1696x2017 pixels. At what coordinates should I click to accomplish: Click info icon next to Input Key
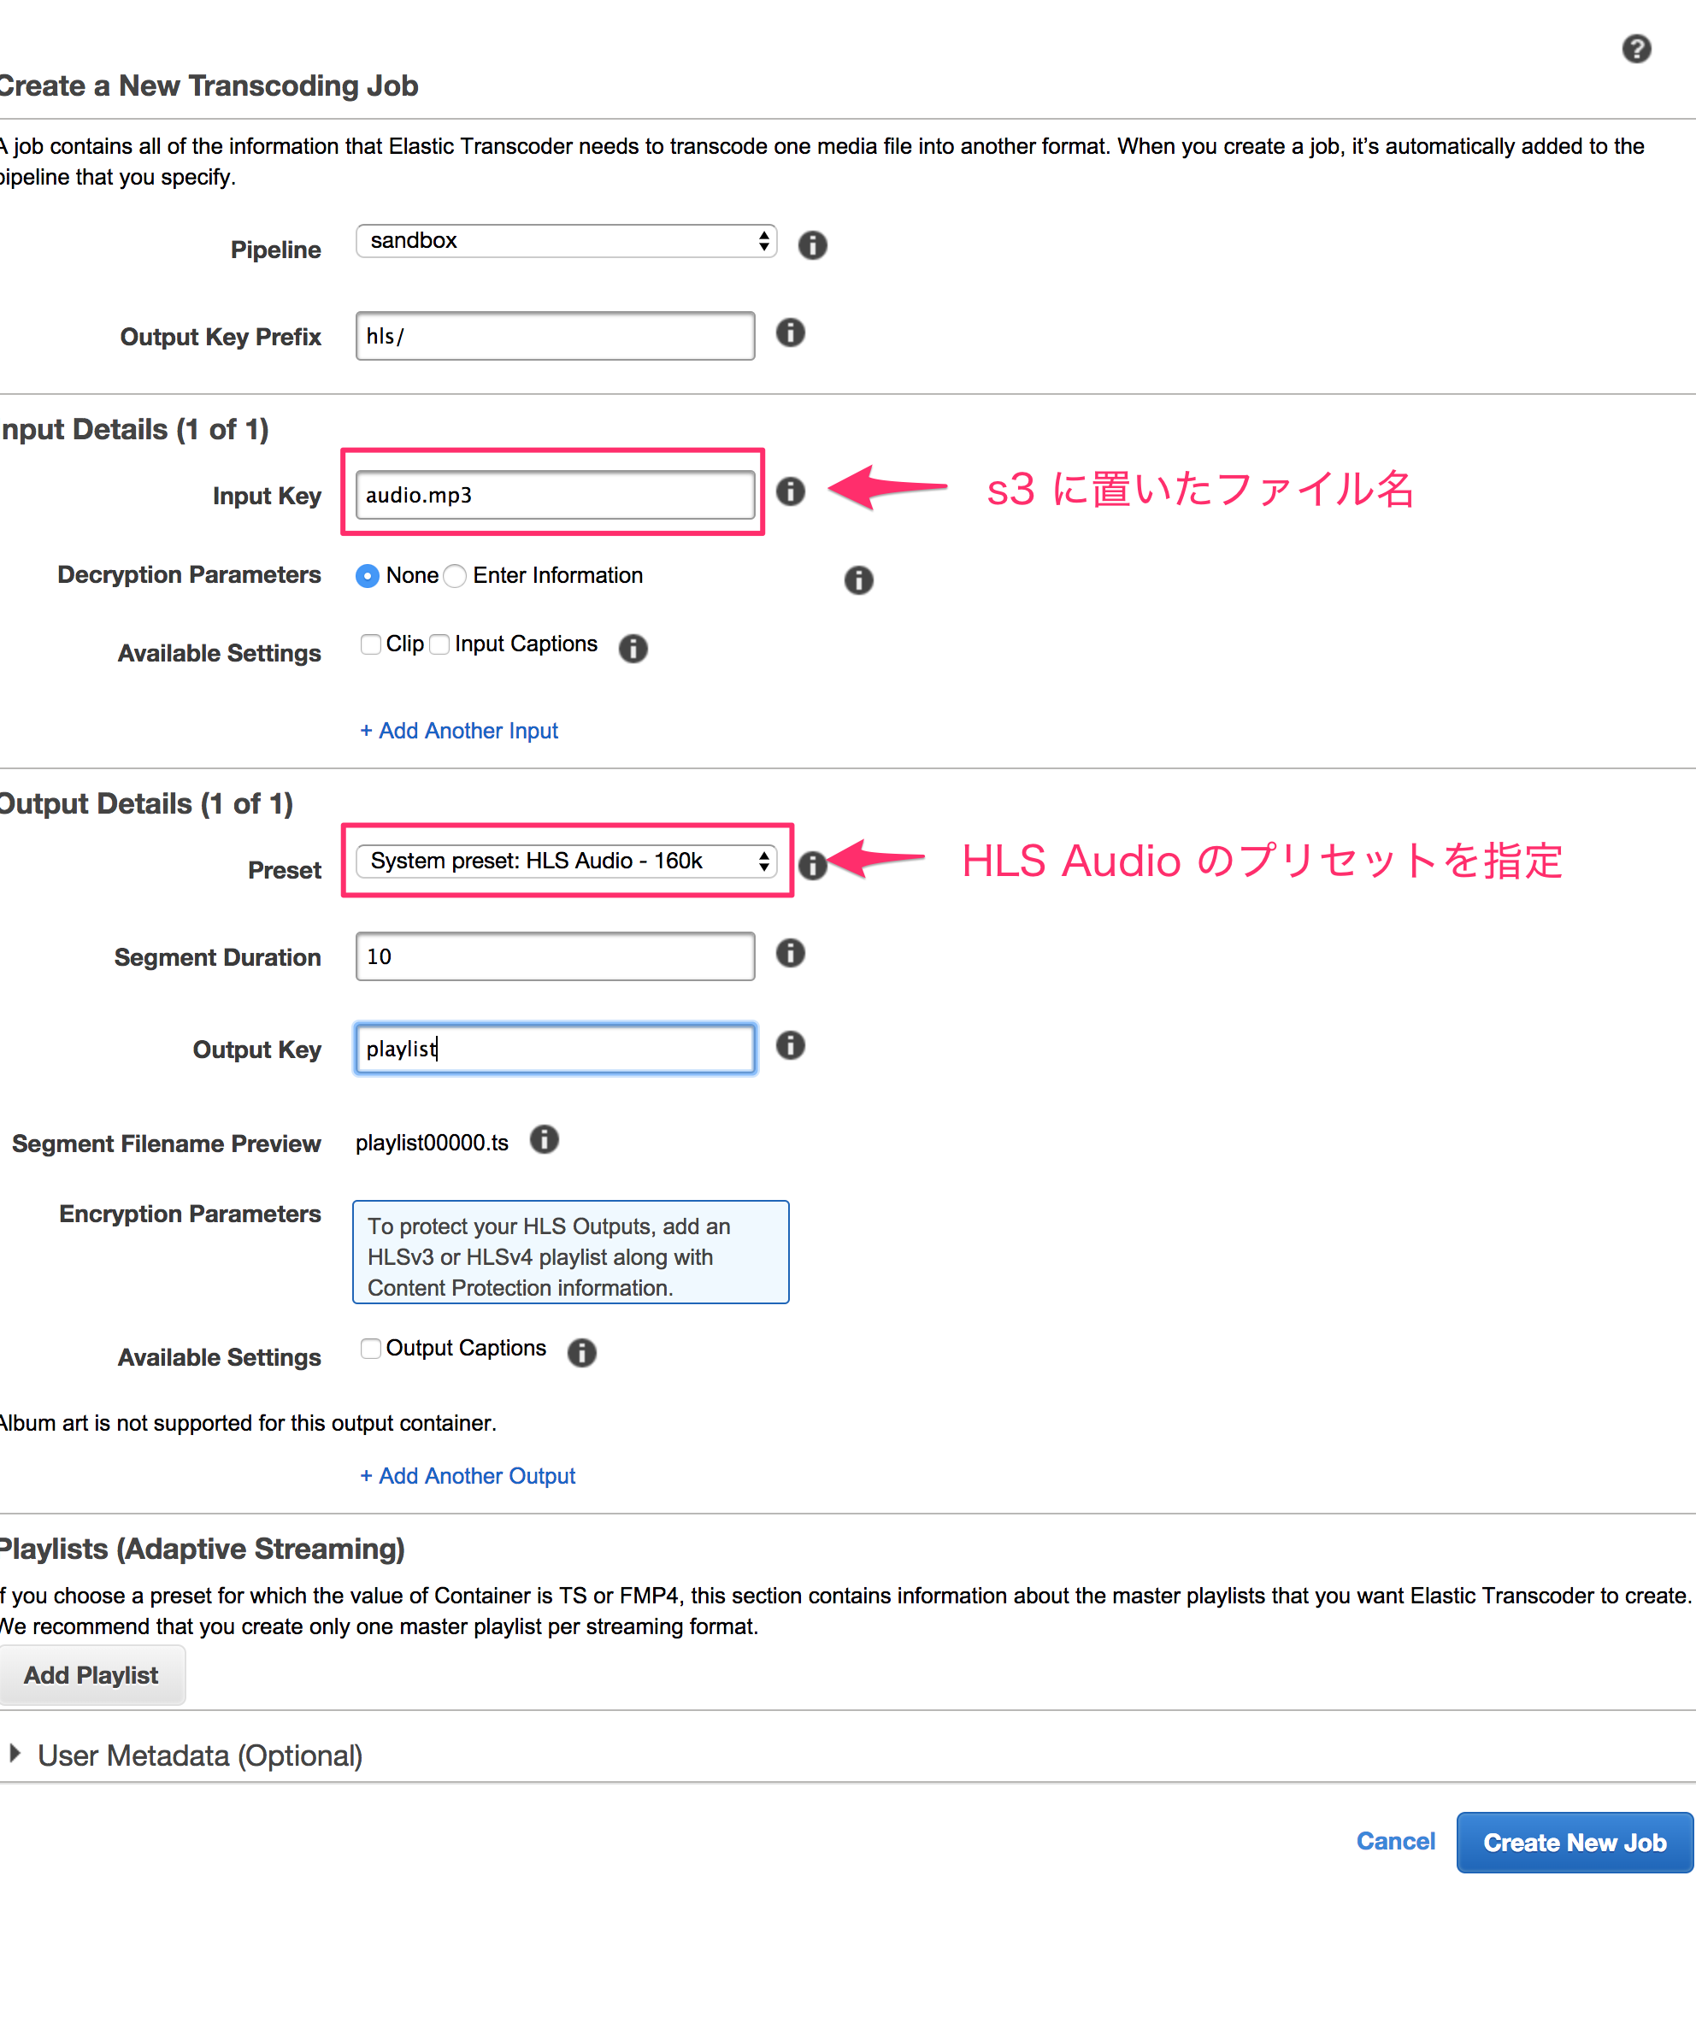tap(791, 491)
